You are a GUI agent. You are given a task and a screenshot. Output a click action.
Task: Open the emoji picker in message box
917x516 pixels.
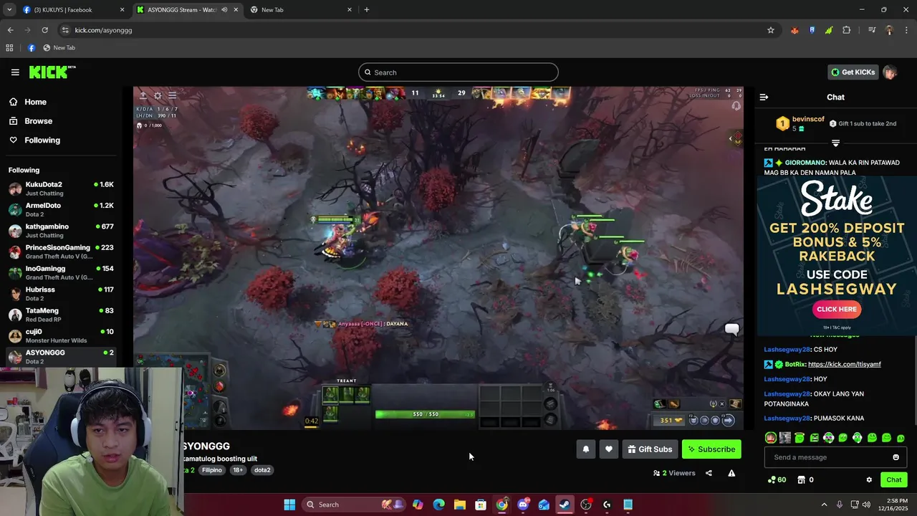point(896,457)
